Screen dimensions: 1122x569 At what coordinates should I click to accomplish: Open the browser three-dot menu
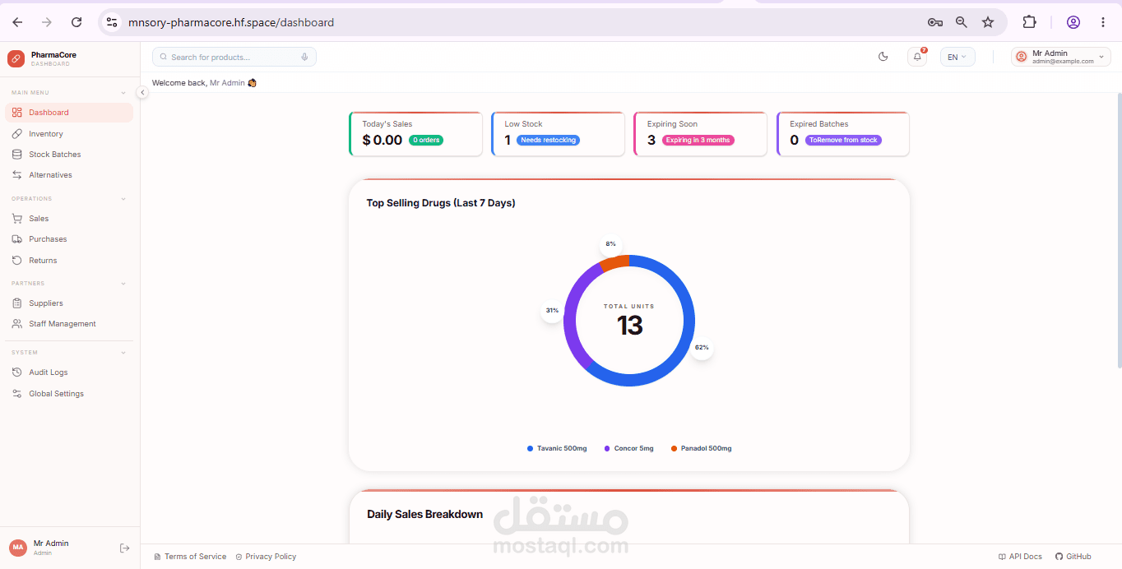point(1103,22)
